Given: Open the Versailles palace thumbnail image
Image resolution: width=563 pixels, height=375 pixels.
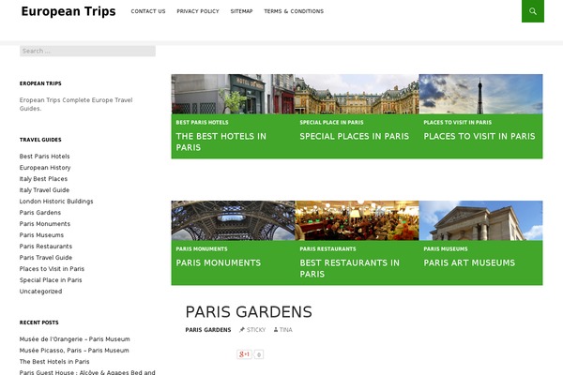Looking at the screenshot, I should [x=357, y=94].
